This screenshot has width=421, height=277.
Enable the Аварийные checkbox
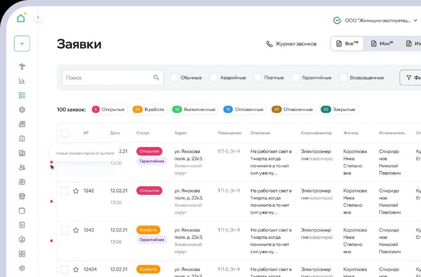[214, 77]
